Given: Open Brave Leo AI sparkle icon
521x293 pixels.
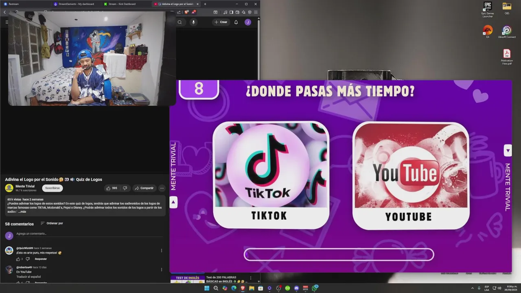Looking at the screenshot, I should [x=243, y=12].
